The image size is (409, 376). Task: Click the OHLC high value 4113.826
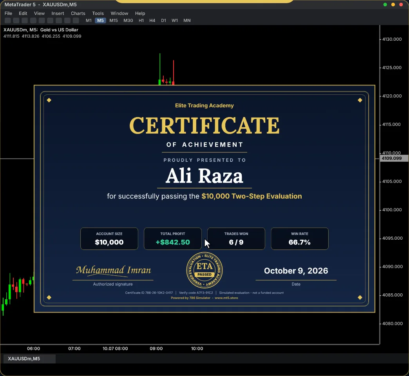coord(31,36)
